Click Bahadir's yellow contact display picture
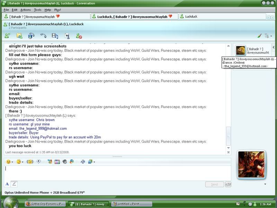This screenshot has width=277, height=208. [240, 50]
